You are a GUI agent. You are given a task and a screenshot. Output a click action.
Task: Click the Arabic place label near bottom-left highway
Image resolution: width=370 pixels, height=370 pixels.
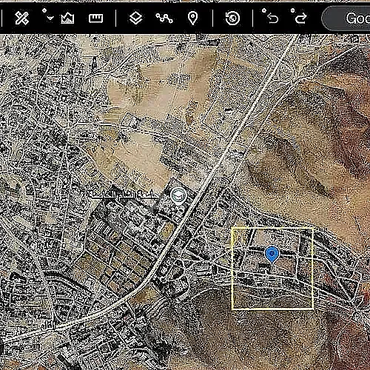(48, 326)
